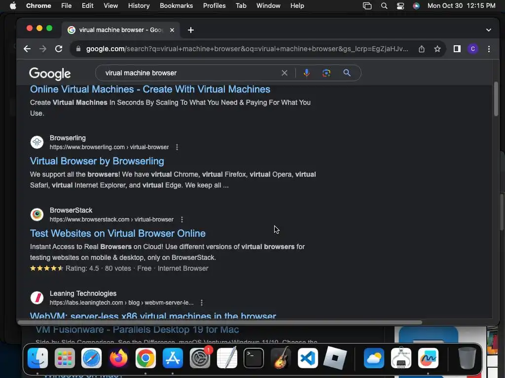Launch Safari from the Dock
Viewport: 505px width, 378px height.
pyautogui.click(x=91, y=358)
